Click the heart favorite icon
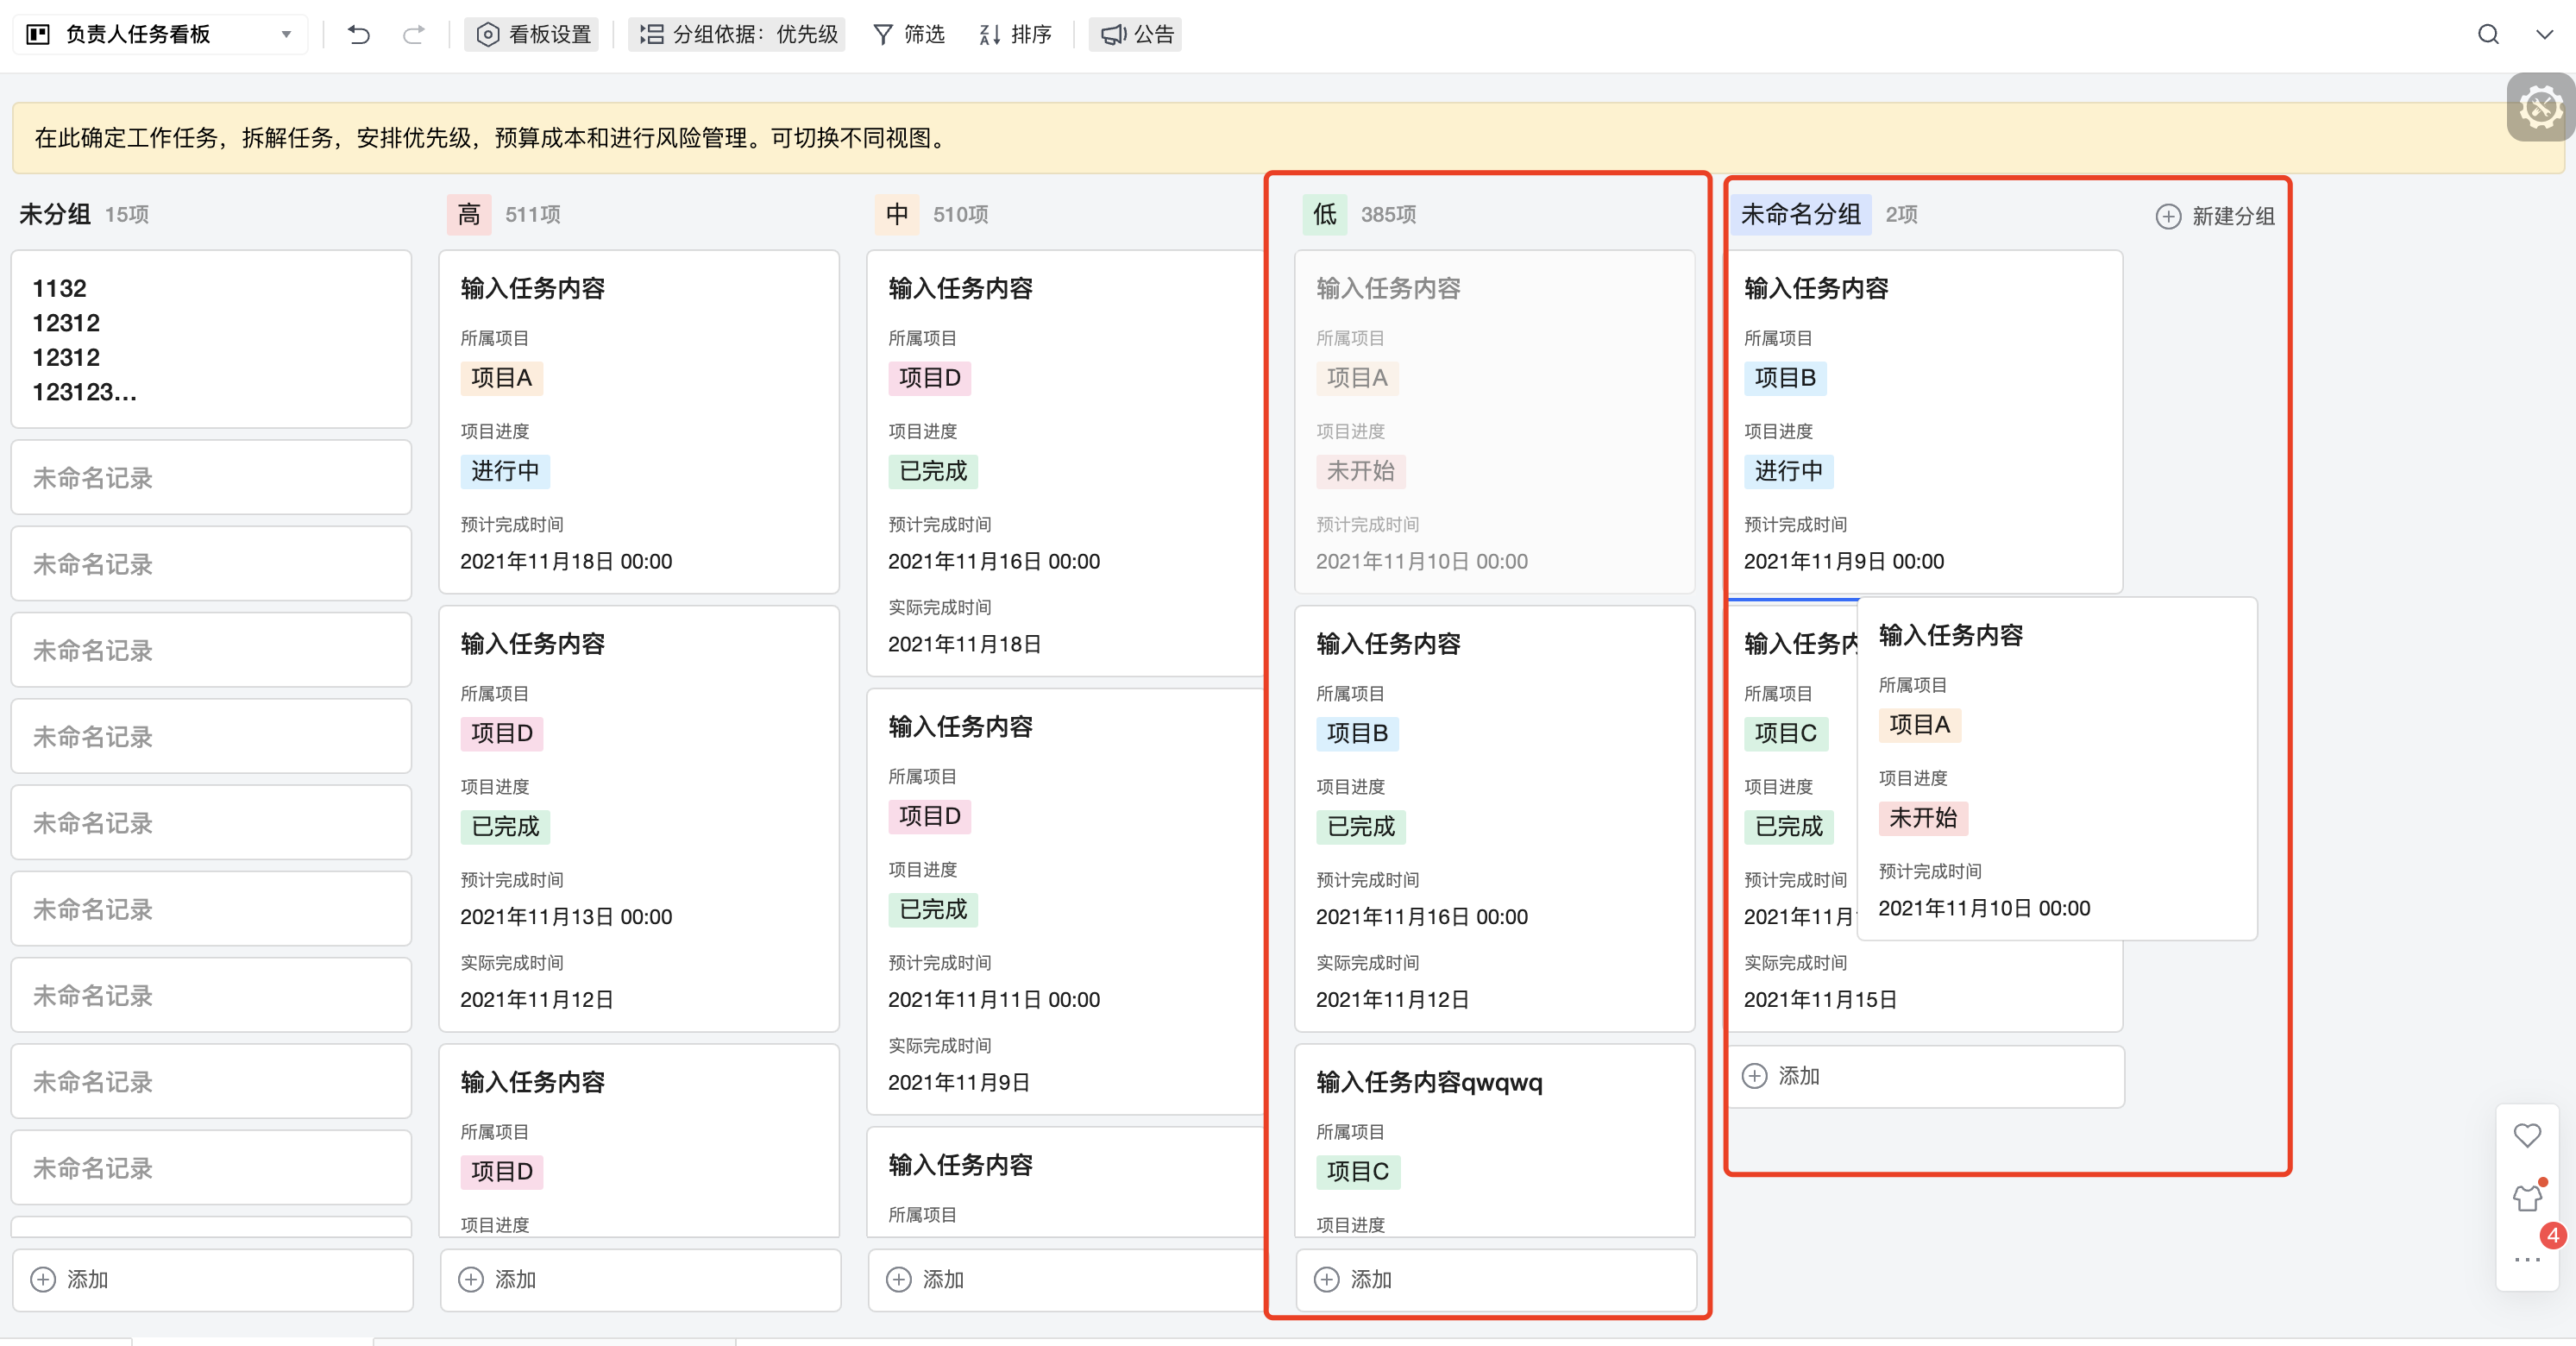This screenshot has height=1346, width=2576. (x=2526, y=1135)
